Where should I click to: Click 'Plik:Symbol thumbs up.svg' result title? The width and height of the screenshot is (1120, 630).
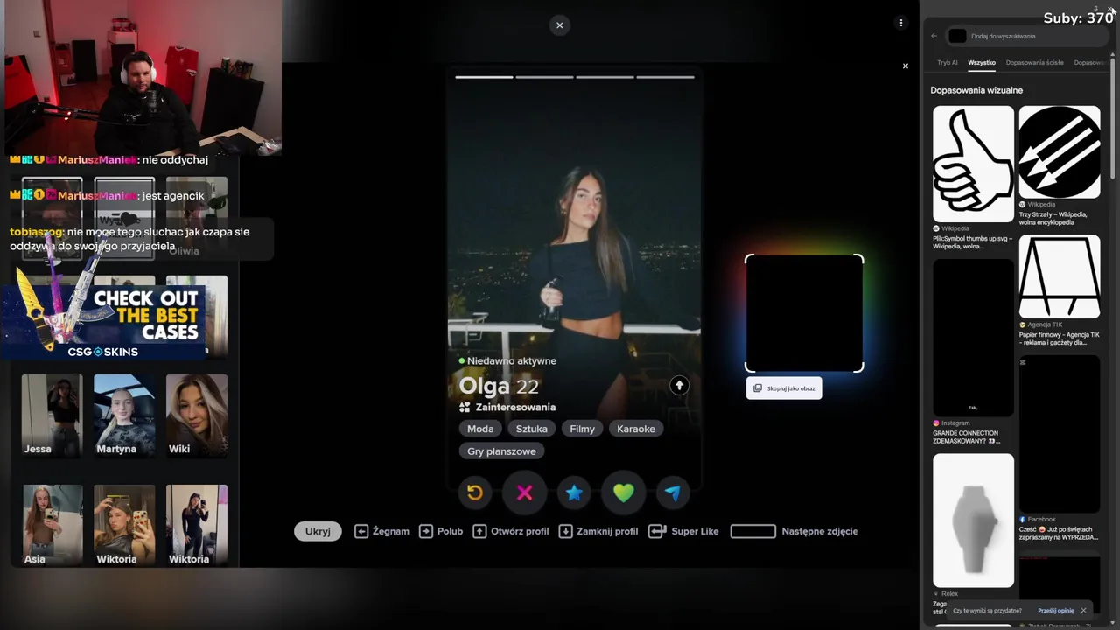(973, 242)
